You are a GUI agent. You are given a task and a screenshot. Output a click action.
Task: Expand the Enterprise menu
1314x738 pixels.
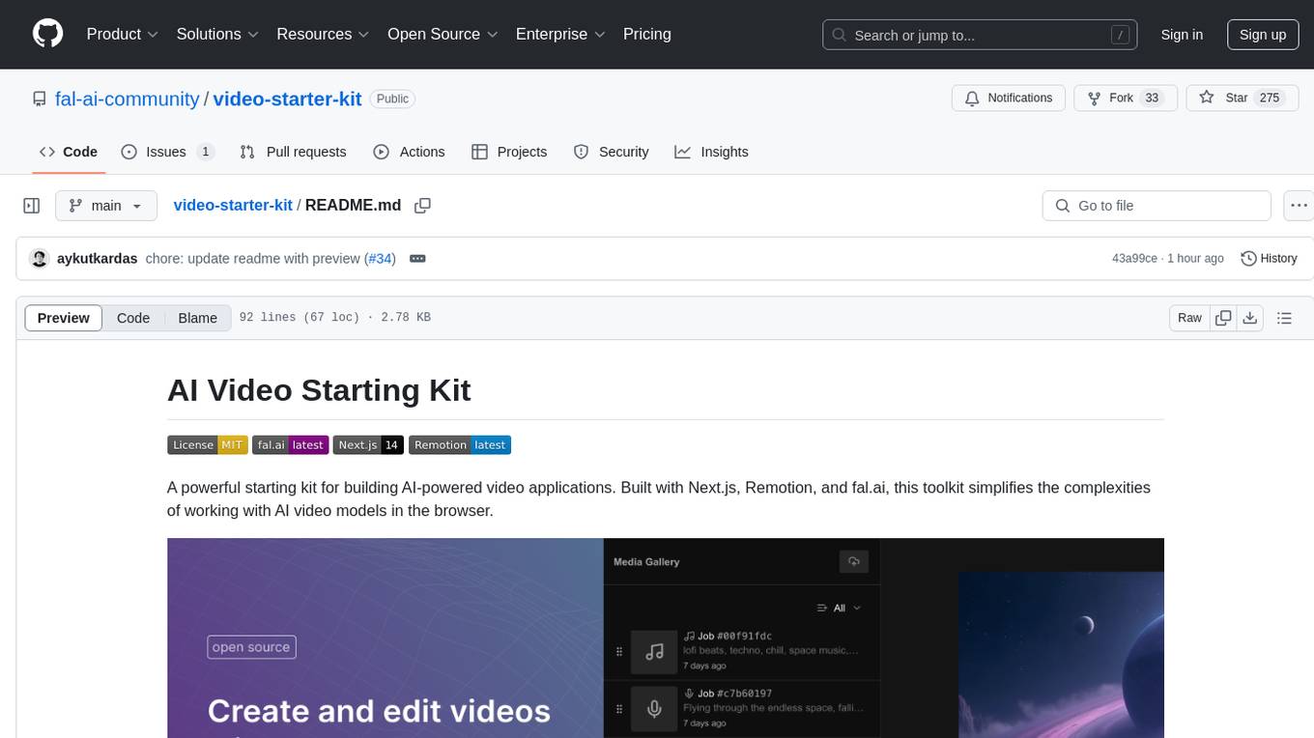[x=560, y=34]
